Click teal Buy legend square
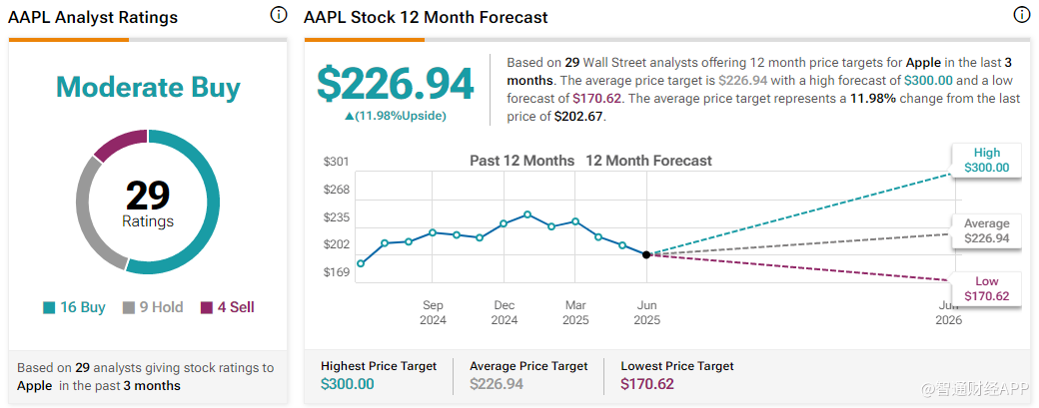The width and height of the screenshot is (1039, 408). coord(49,307)
